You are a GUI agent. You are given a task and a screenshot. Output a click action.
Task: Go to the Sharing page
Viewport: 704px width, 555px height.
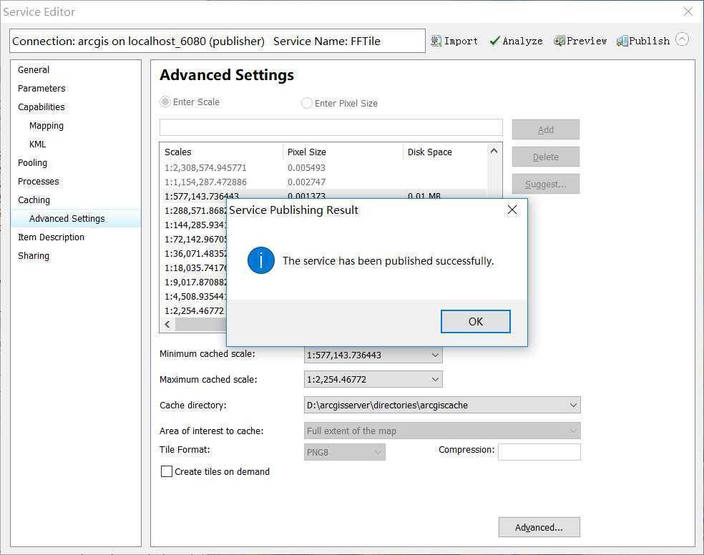34,256
